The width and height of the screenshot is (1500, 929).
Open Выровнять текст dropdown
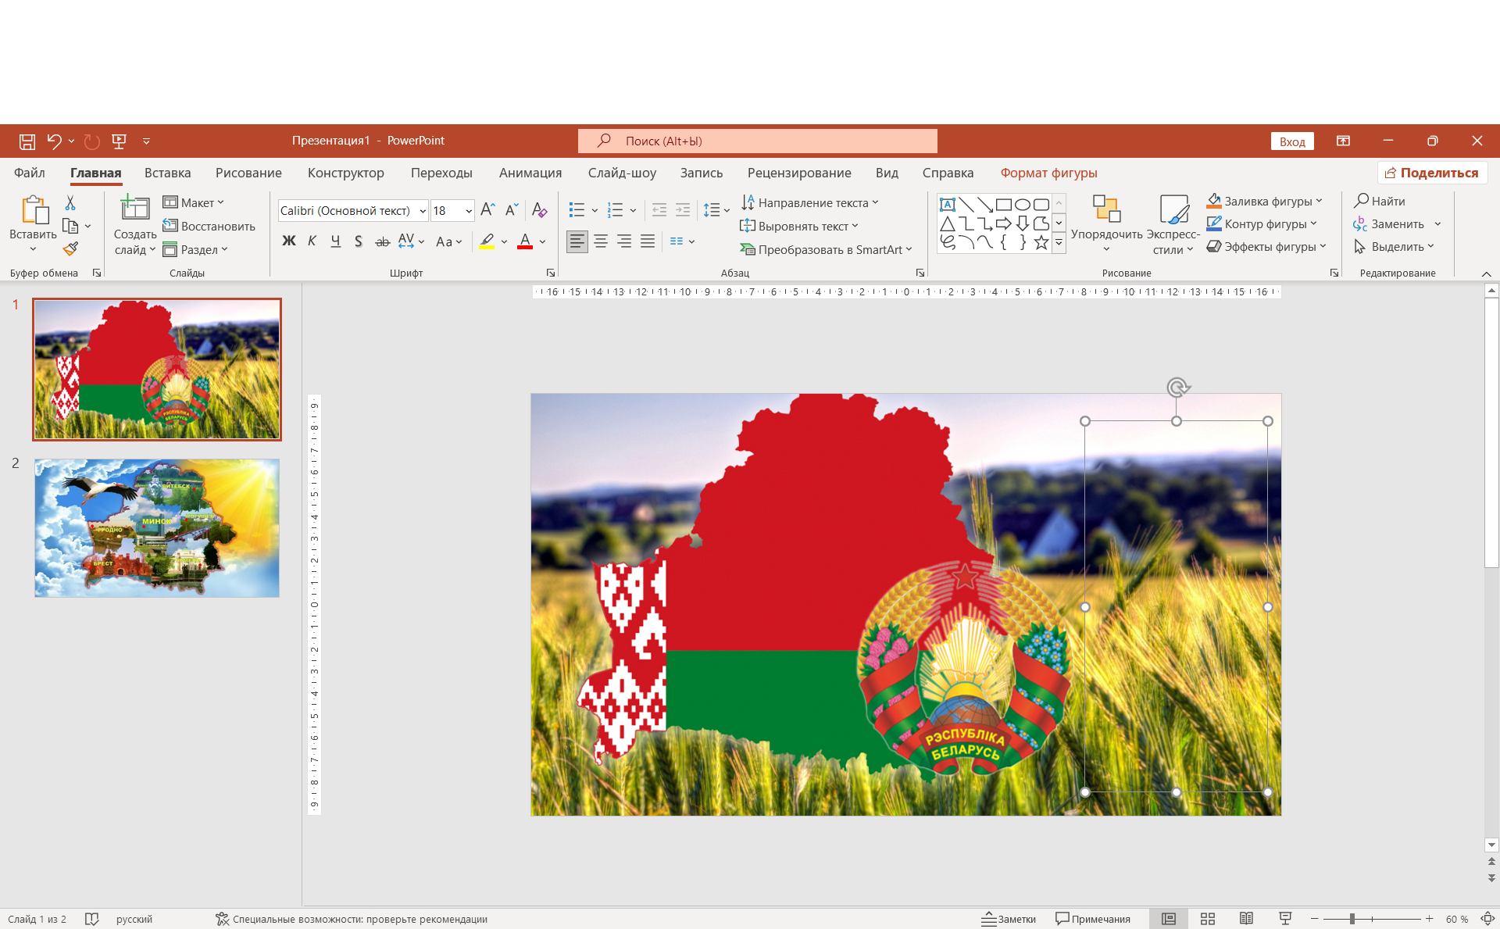coord(799,226)
